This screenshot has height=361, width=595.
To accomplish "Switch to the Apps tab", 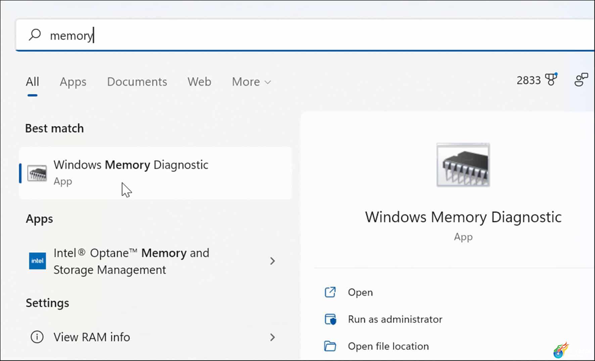I will pyautogui.click(x=73, y=82).
